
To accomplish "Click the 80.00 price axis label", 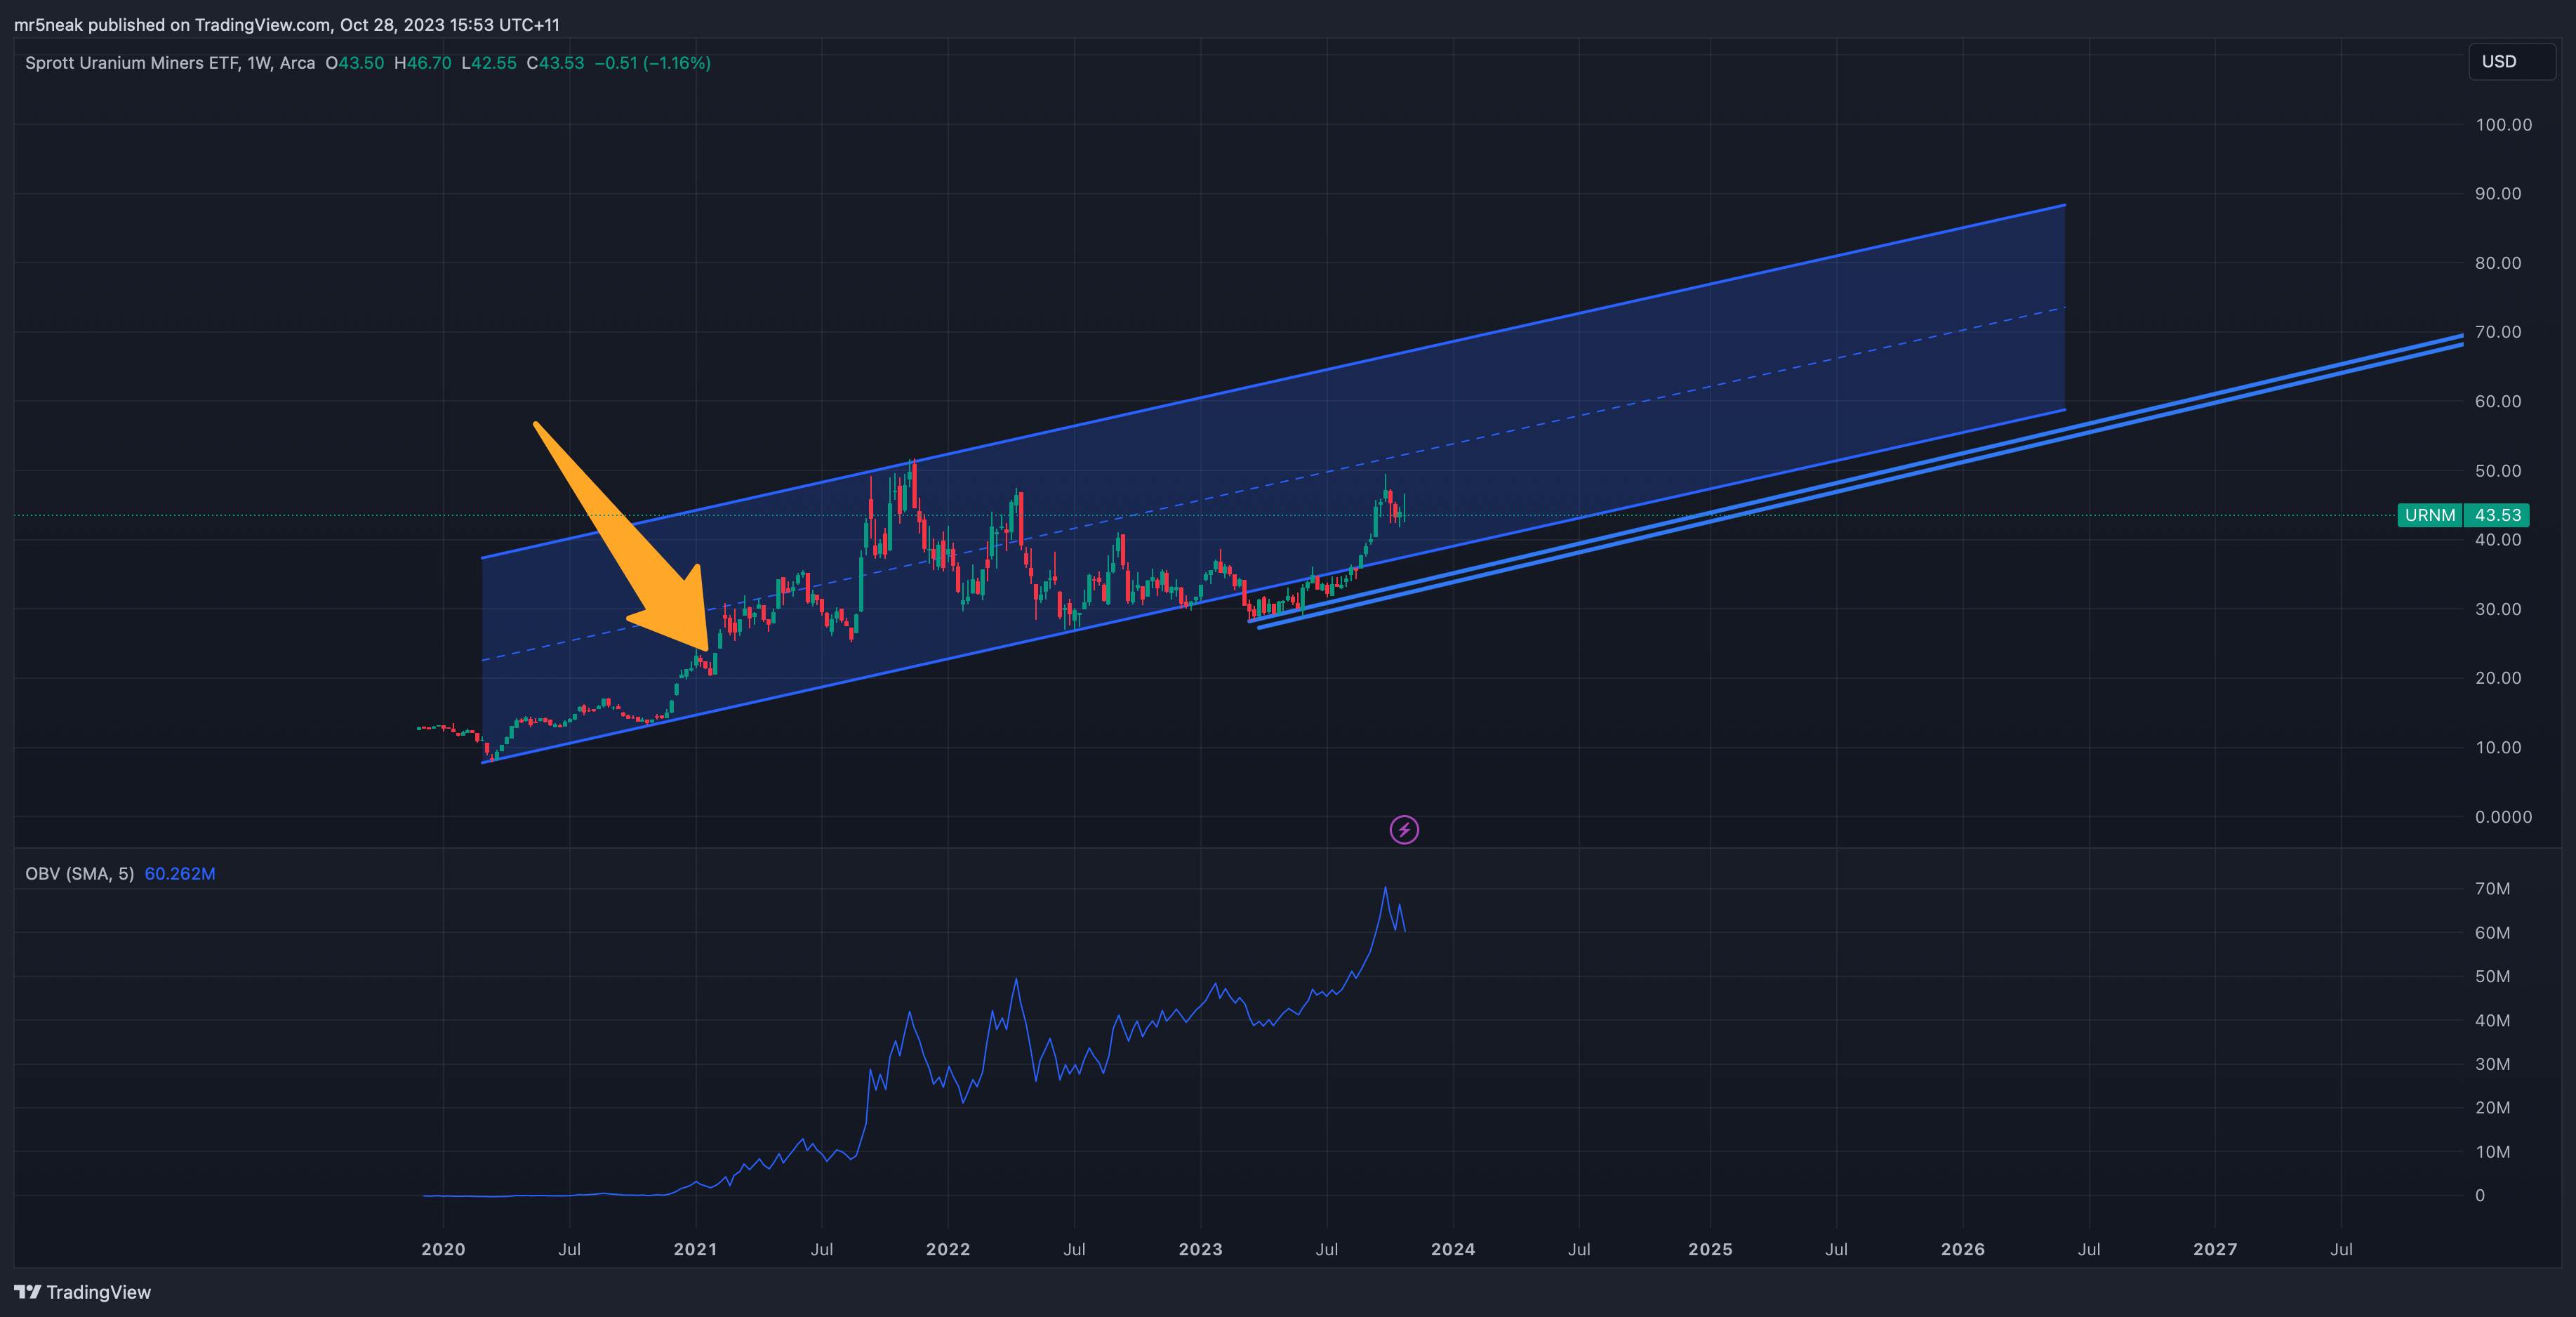I will [x=2498, y=263].
